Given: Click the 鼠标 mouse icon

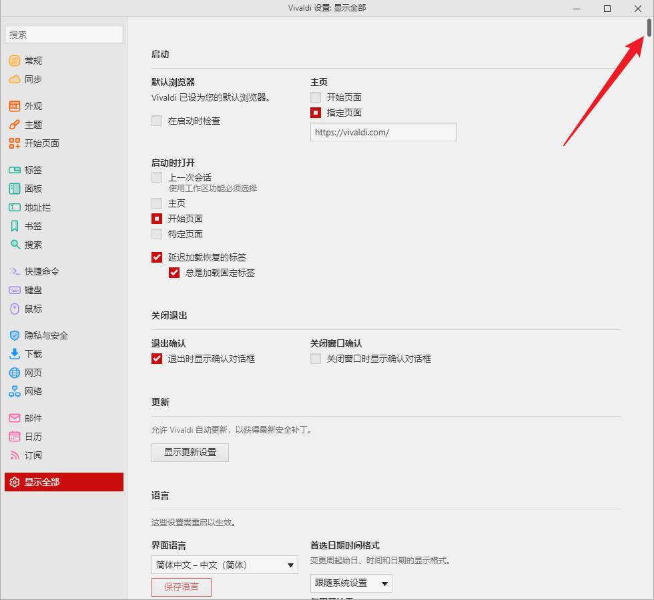Looking at the screenshot, I should [15, 309].
